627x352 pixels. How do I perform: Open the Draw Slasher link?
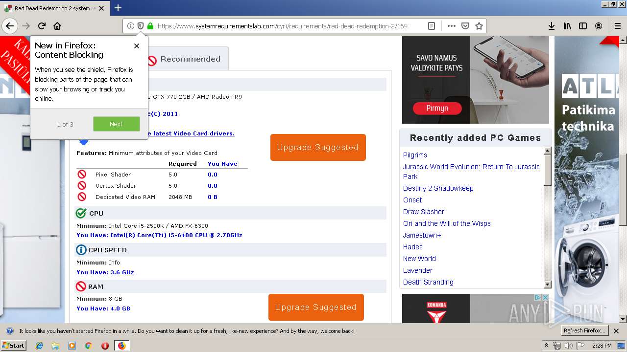(424, 212)
